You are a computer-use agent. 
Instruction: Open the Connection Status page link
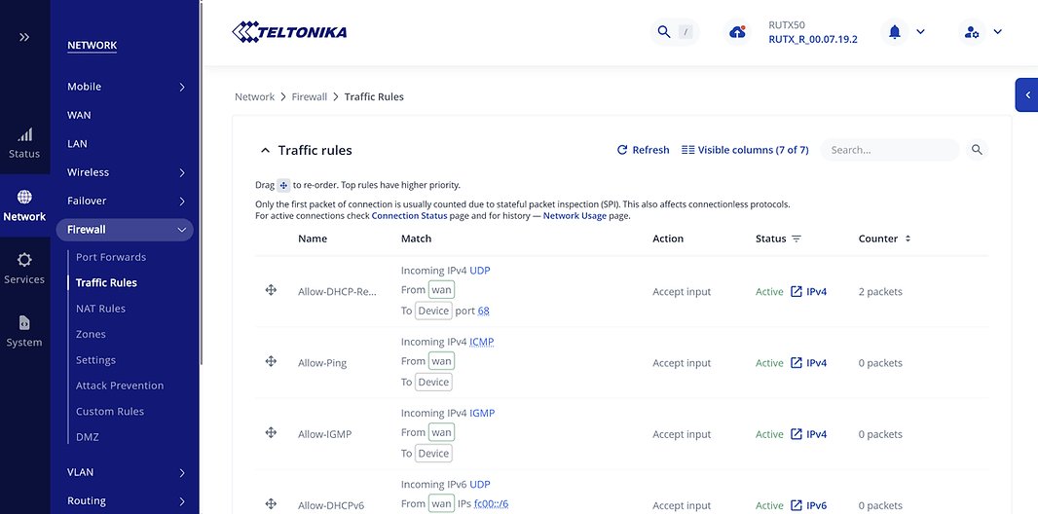click(409, 216)
